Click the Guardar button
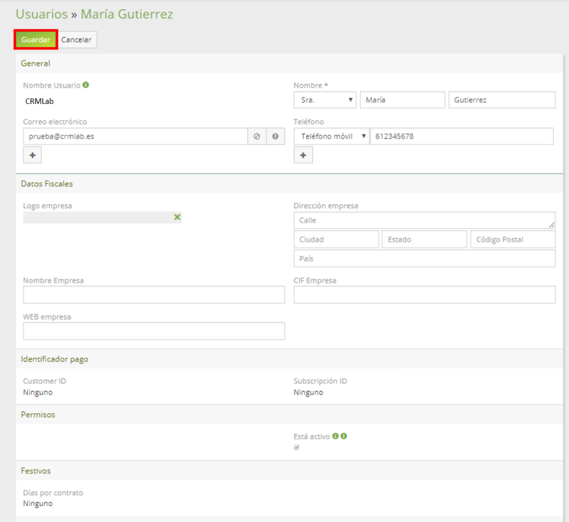Screen dimensions: 569x522 pos(36,39)
